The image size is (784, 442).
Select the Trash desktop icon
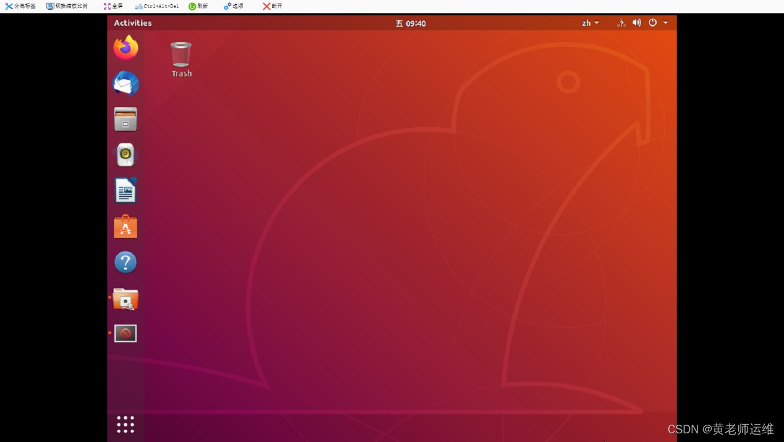(x=181, y=59)
